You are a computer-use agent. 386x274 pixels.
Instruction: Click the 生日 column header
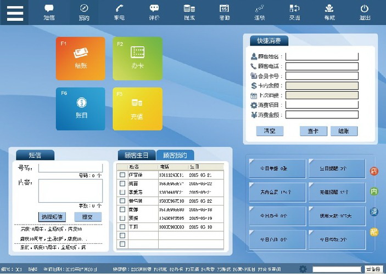point(206,167)
